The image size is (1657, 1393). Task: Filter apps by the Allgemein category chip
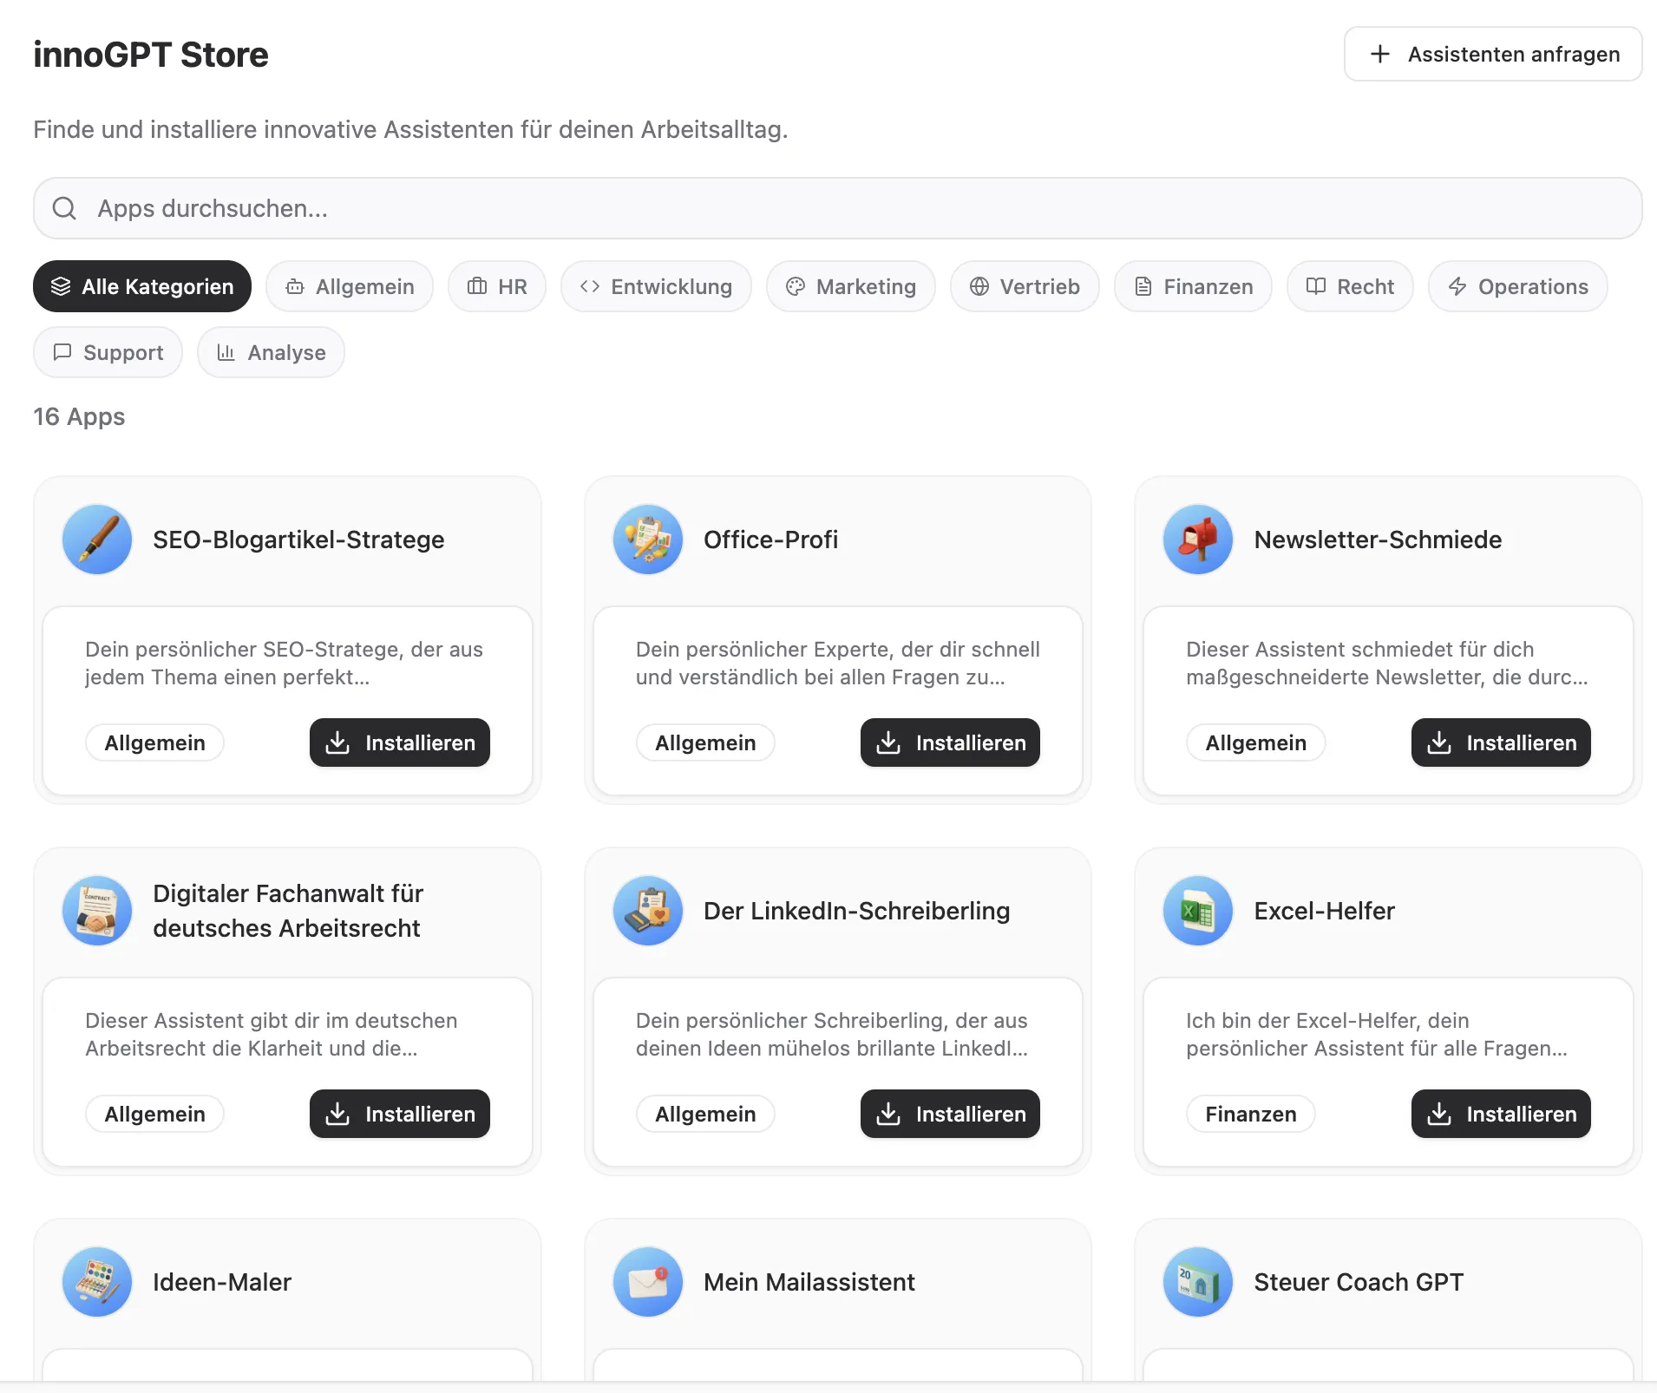pyautogui.click(x=350, y=286)
